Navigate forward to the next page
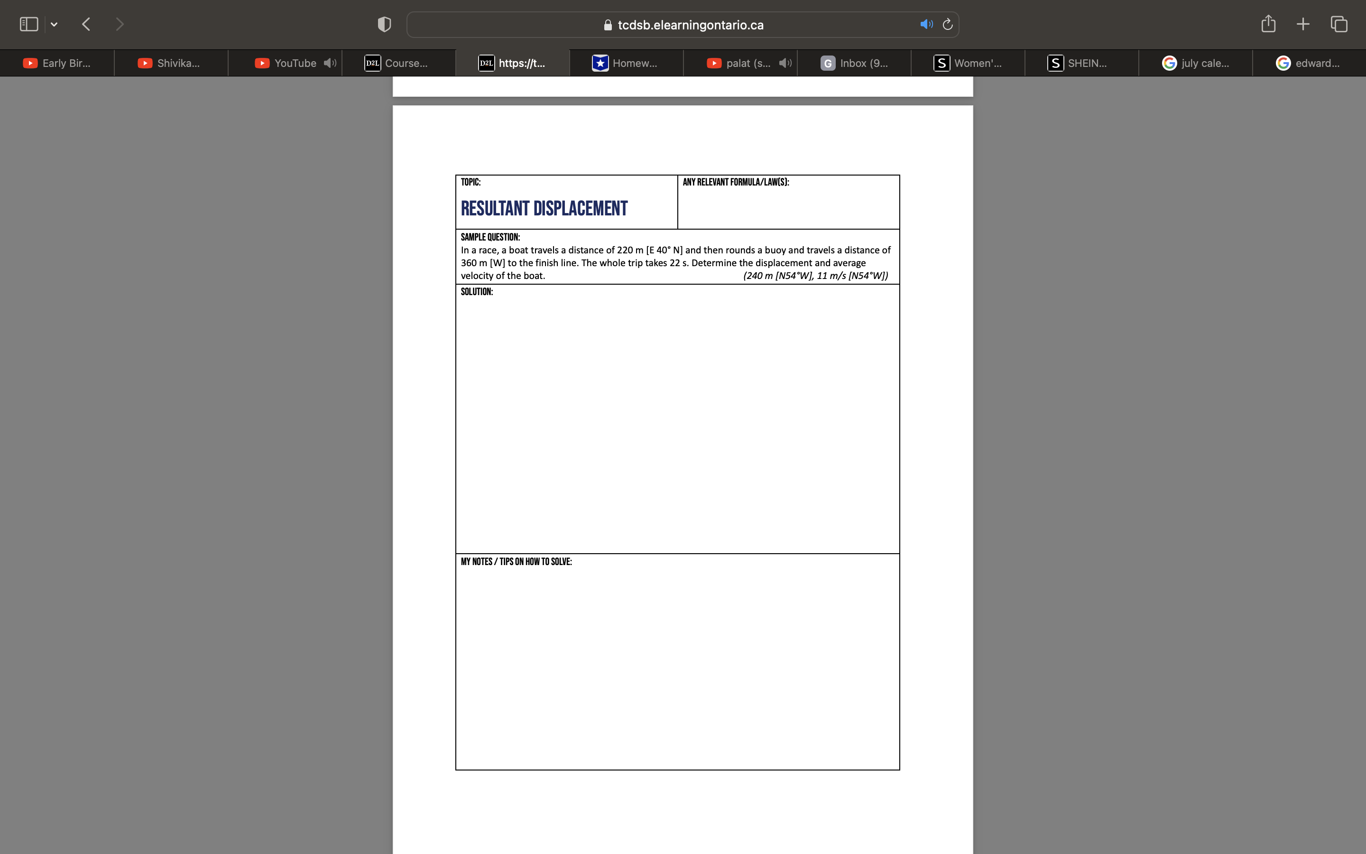The image size is (1366, 854). 120,24
